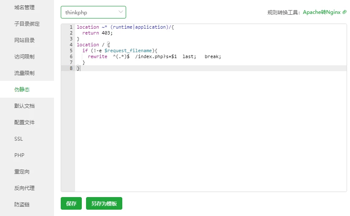
Task: Open the 域名管理 tab
Action: click(24, 8)
